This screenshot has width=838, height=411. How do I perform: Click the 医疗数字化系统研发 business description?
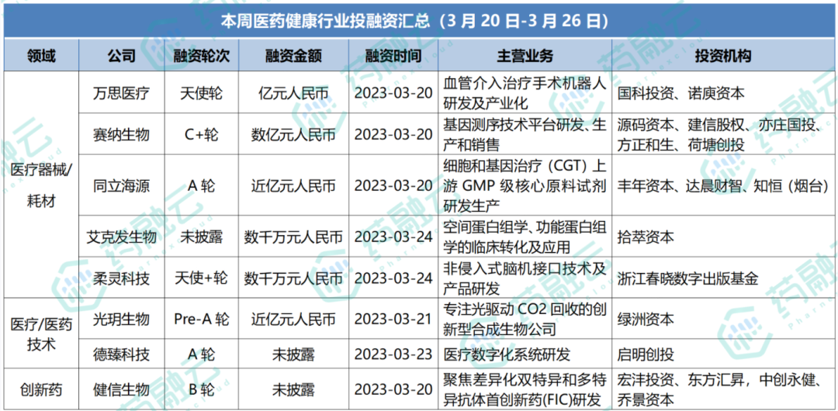click(x=507, y=354)
